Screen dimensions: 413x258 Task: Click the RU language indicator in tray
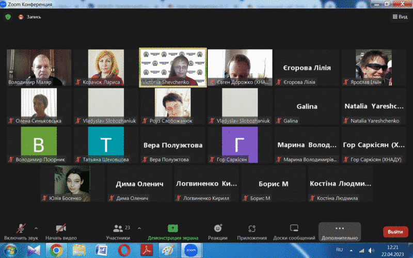tap(339, 250)
